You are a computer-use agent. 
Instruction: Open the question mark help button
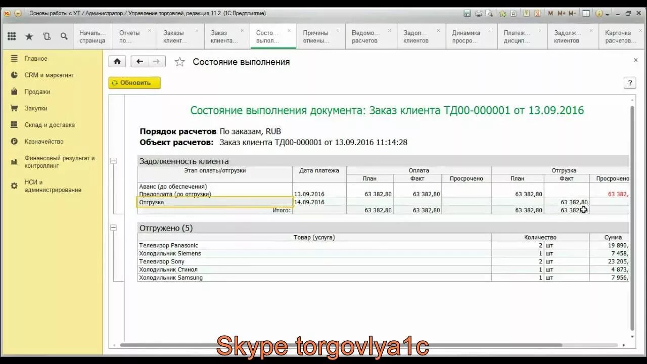pyautogui.click(x=630, y=83)
